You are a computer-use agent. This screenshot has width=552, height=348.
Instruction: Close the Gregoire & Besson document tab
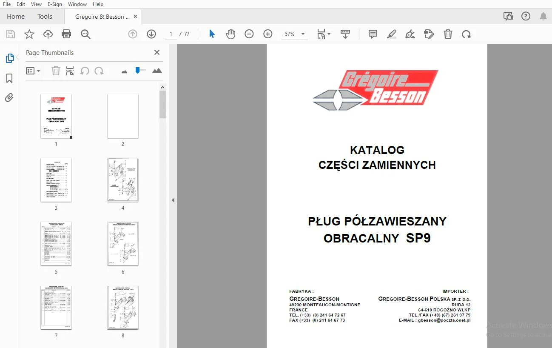[135, 17]
